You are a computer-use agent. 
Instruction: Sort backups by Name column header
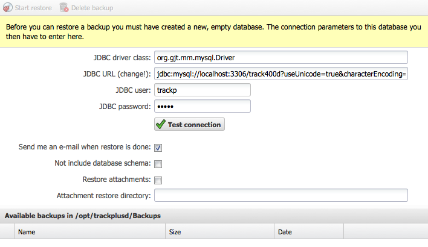click(x=89, y=231)
